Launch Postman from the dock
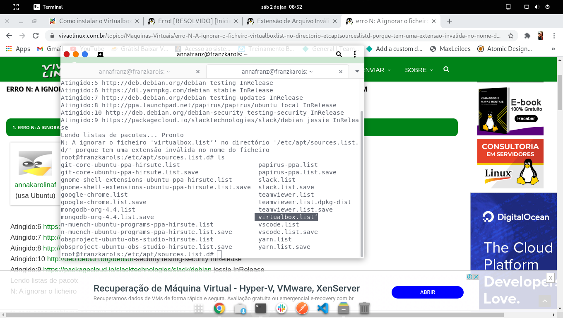 [302, 308]
